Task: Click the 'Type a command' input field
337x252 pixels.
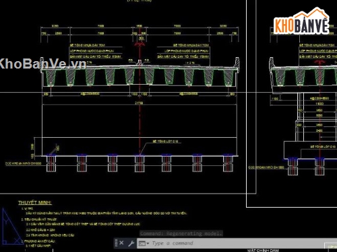Action: 236,243
